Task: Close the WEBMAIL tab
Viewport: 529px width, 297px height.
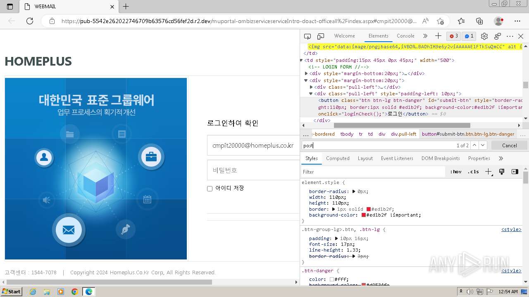Action: (x=112, y=7)
